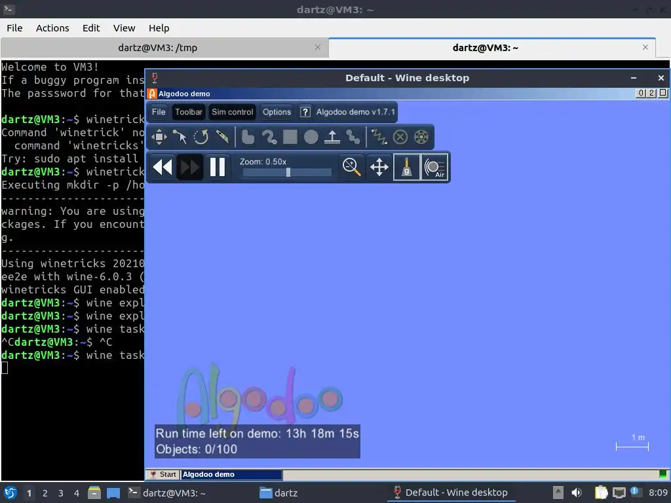The width and height of the screenshot is (671, 503).
Task: Select the Plane tool
Action: (332, 138)
